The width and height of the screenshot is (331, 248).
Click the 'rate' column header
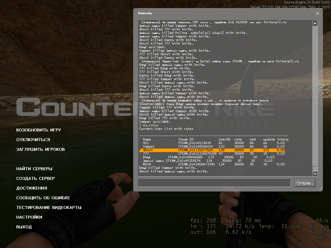(238, 139)
